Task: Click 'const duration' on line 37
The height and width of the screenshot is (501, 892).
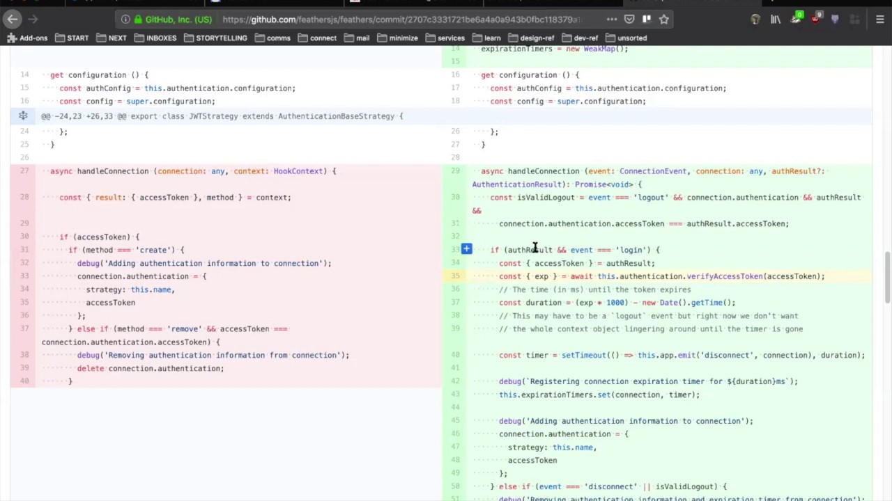Action: [530, 303]
